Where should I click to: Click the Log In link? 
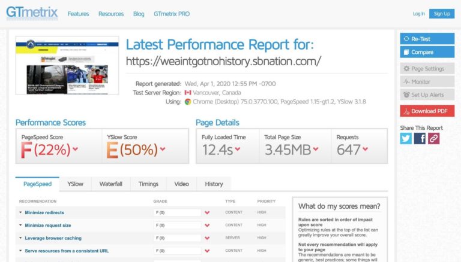(418, 14)
